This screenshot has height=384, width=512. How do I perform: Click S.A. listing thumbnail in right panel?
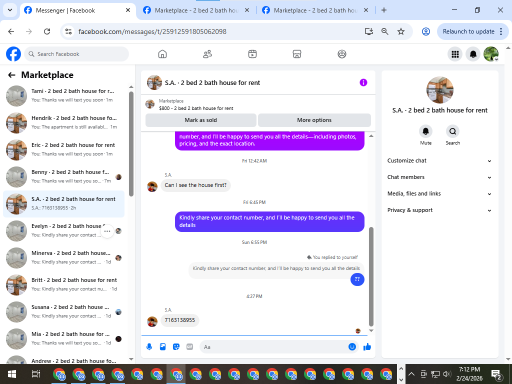pyautogui.click(x=440, y=90)
